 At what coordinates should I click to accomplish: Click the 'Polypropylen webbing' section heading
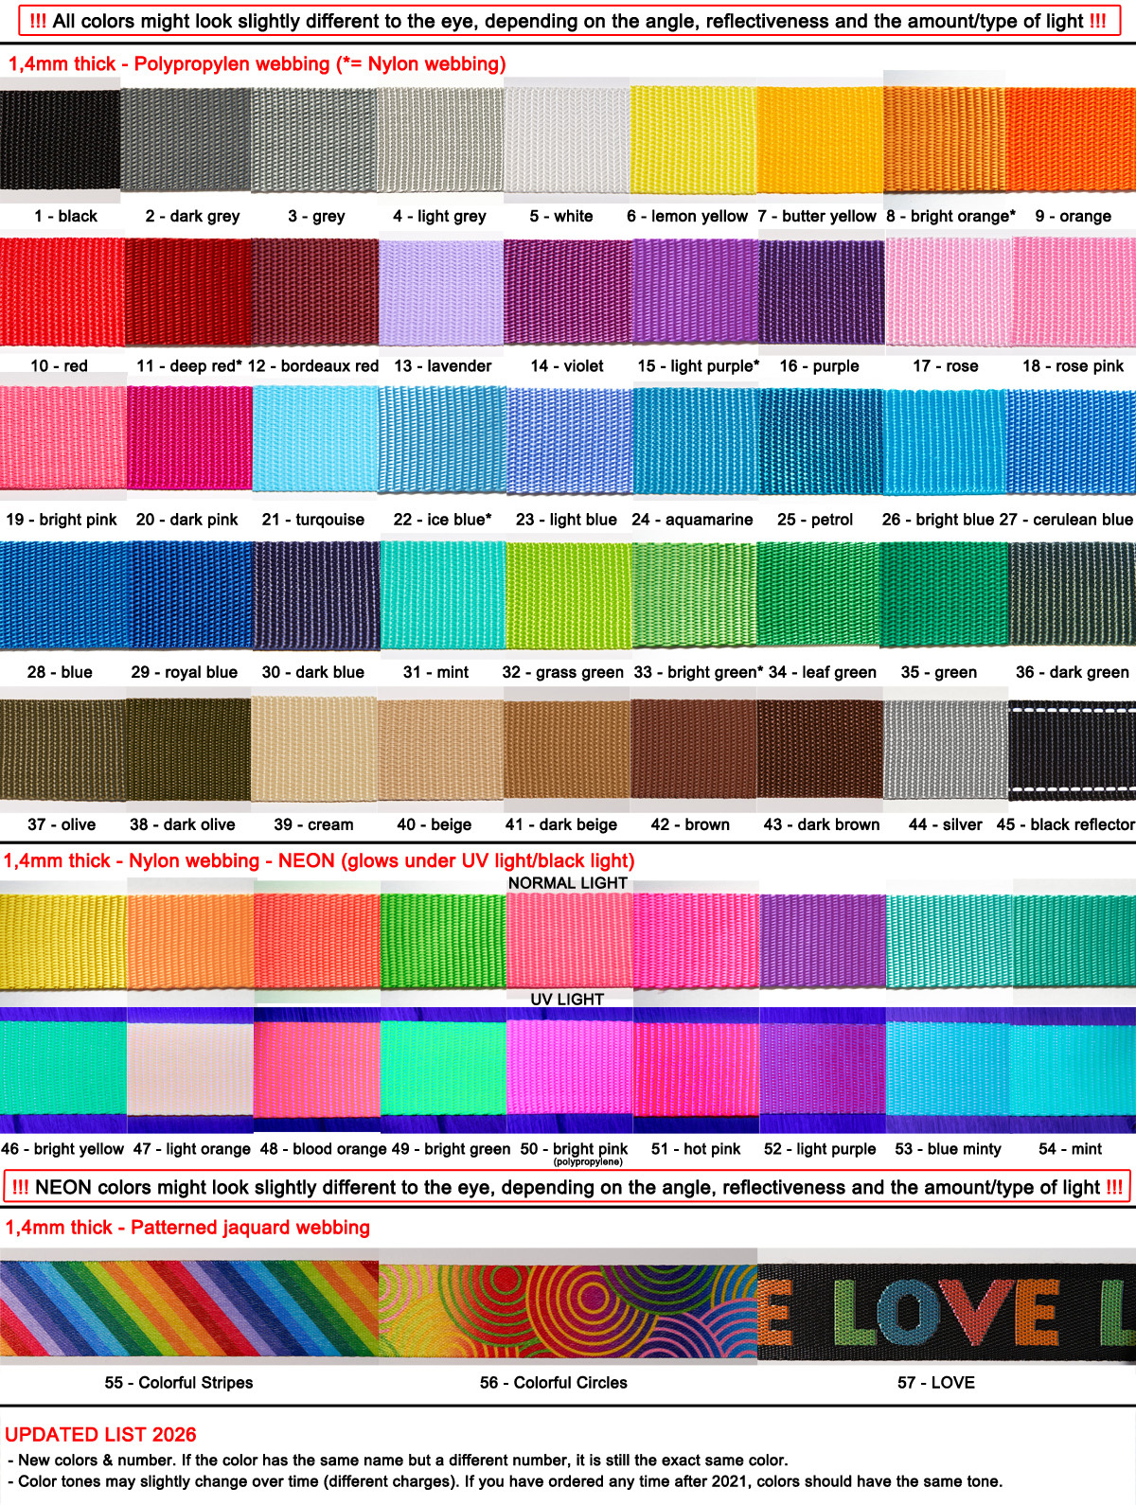232,64
